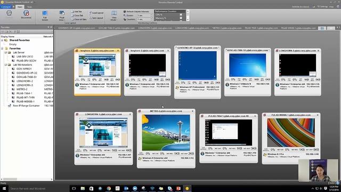Select the PJLAB-W8X86-1 session tab
The width and height of the screenshot is (341, 192).
[x=298, y=28]
